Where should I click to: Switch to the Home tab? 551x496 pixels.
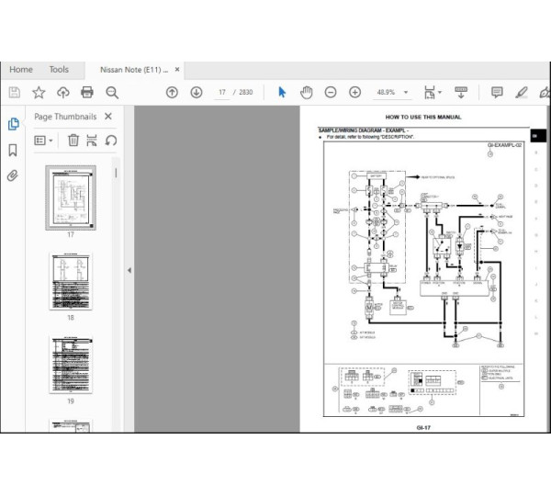(20, 69)
